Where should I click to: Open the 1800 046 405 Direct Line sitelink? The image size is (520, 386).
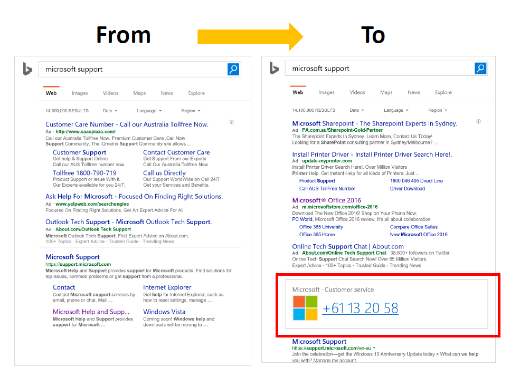tap(416, 181)
